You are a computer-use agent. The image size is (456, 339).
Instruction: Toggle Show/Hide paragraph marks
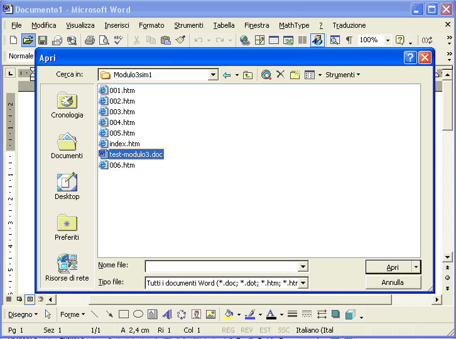coord(349,40)
